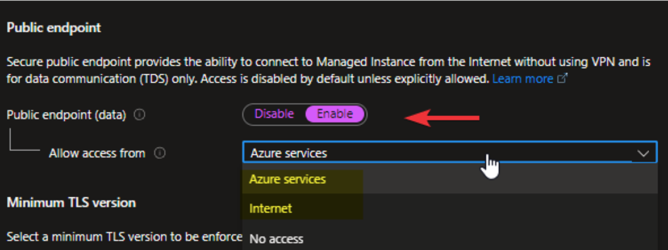Click the Minimum TLS version heading
This screenshot has width=668, height=250.
tap(71, 202)
